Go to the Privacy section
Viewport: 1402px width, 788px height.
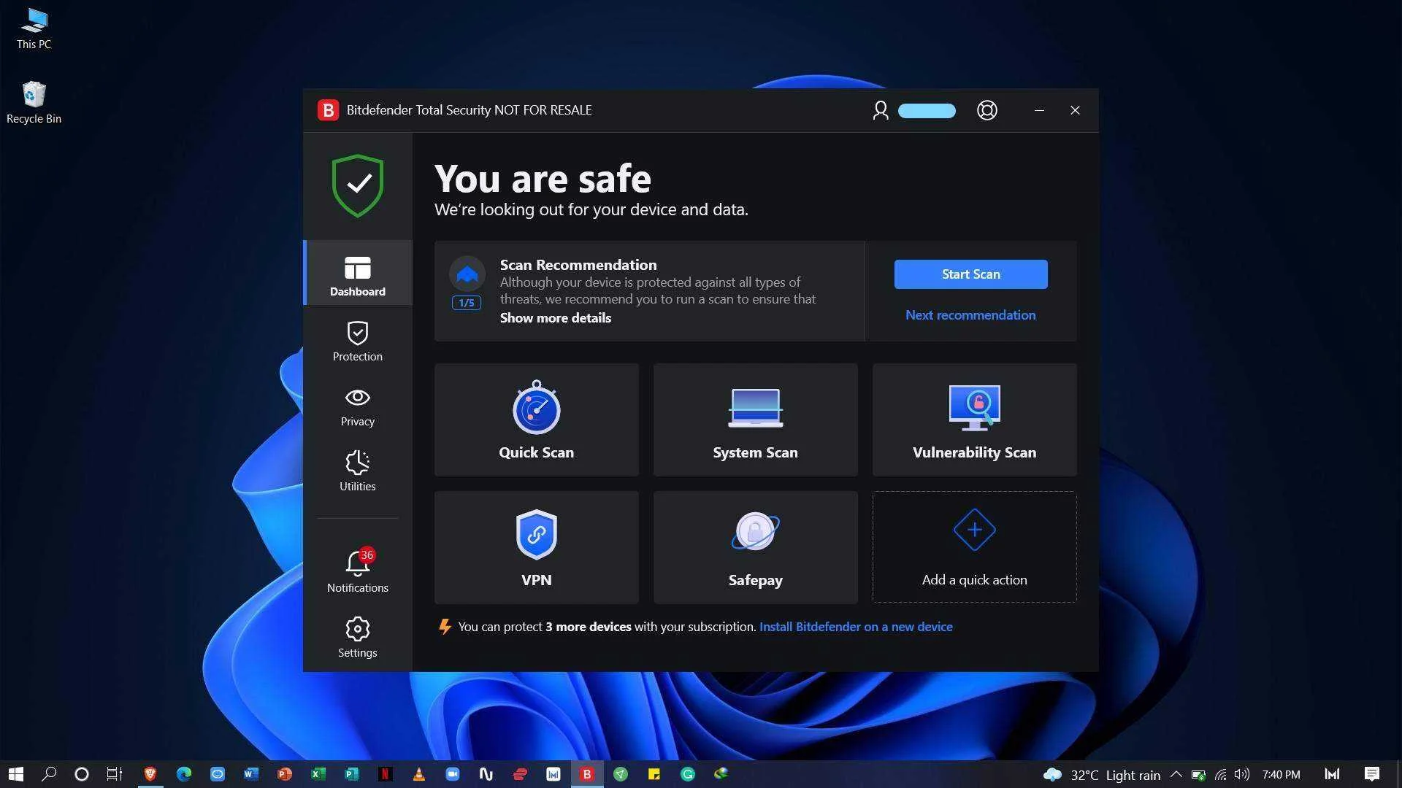358,406
